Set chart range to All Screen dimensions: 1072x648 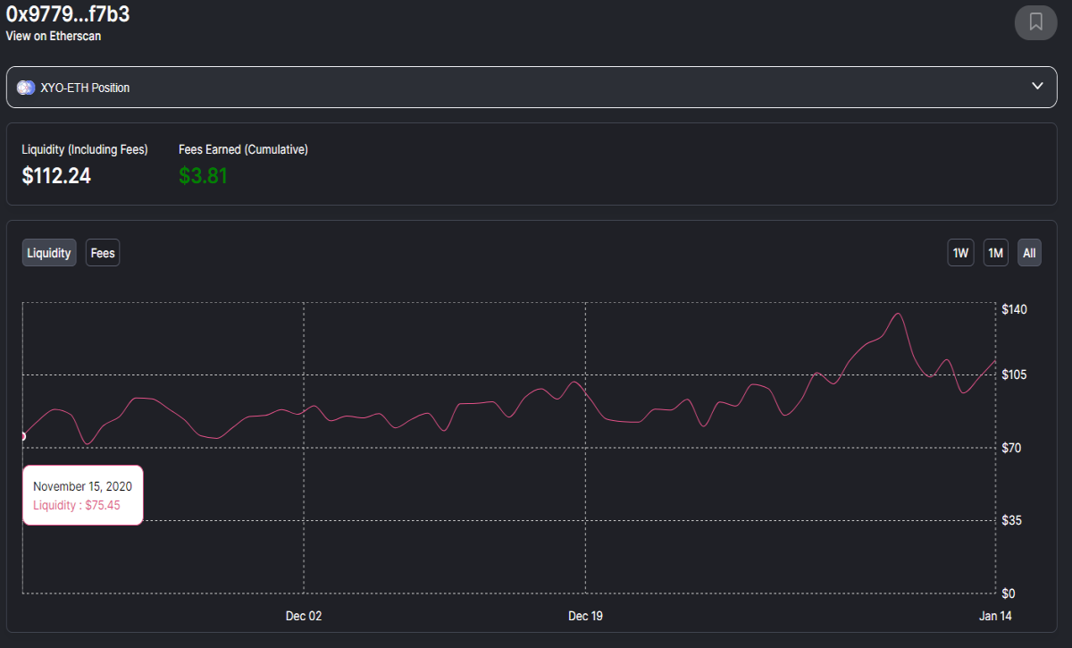click(x=1029, y=253)
